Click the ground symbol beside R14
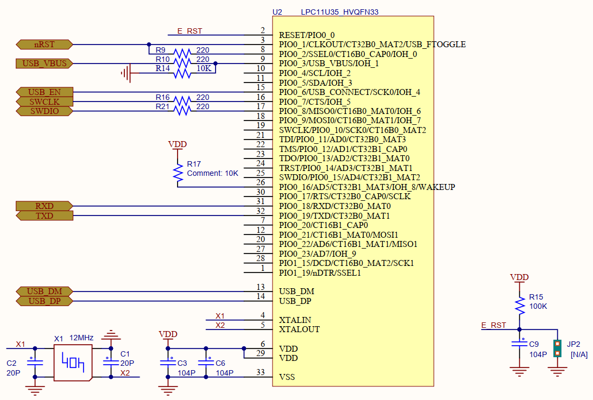 (126, 73)
